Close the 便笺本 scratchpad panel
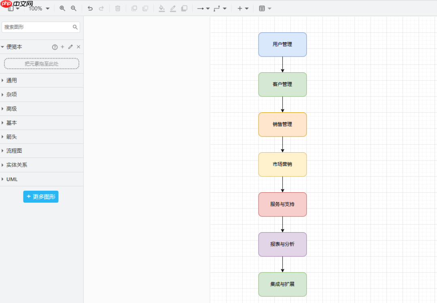This screenshot has height=303, width=437. 78,47
